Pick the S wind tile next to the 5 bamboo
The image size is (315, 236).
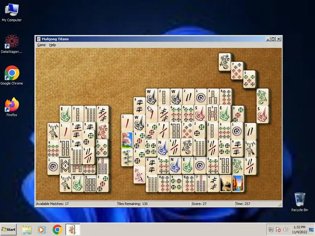coord(200,114)
